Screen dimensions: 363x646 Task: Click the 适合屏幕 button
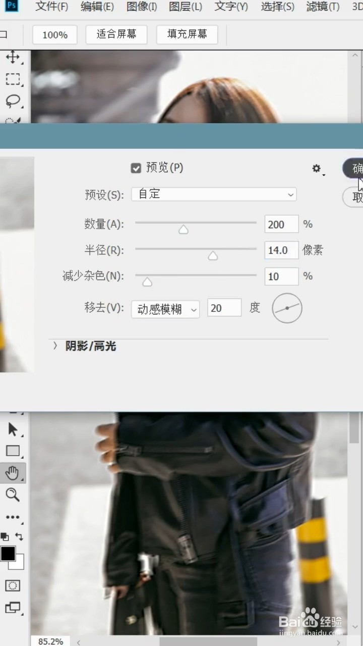pyautogui.click(x=116, y=34)
